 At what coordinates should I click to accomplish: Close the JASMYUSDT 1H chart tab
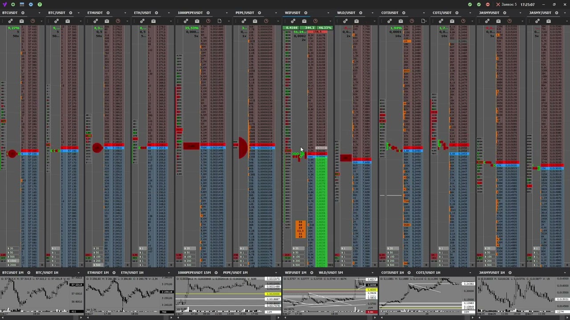pyautogui.click(x=510, y=272)
